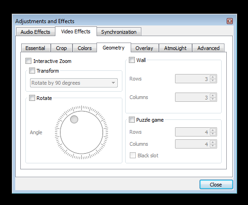Select the Colors sub-tab
The height and width of the screenshot is (205, 248).
click(85, 48)
